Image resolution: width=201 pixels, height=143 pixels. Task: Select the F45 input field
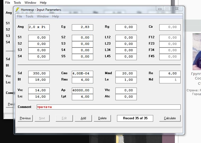point(170,57)
